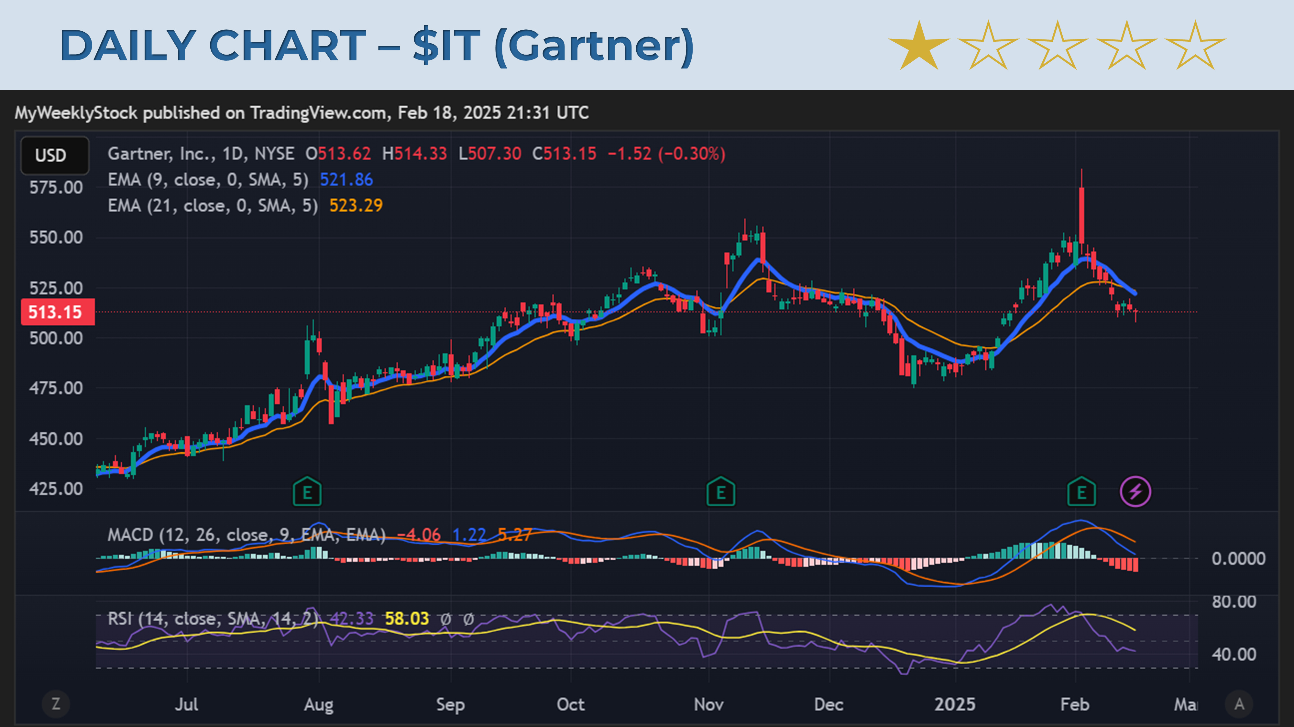The height and width of the screenshot is (727, 1294).
Task: Click the low price L507.30 value
Action: tap(490, 153)
